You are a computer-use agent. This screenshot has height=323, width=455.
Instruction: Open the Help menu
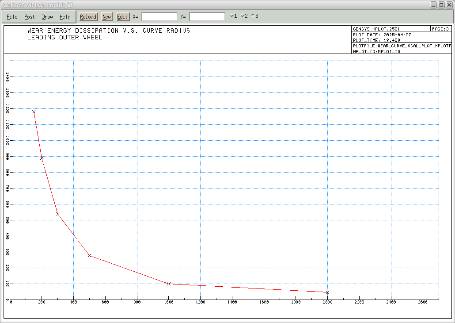pyautogui.click(x=65, y=16)
